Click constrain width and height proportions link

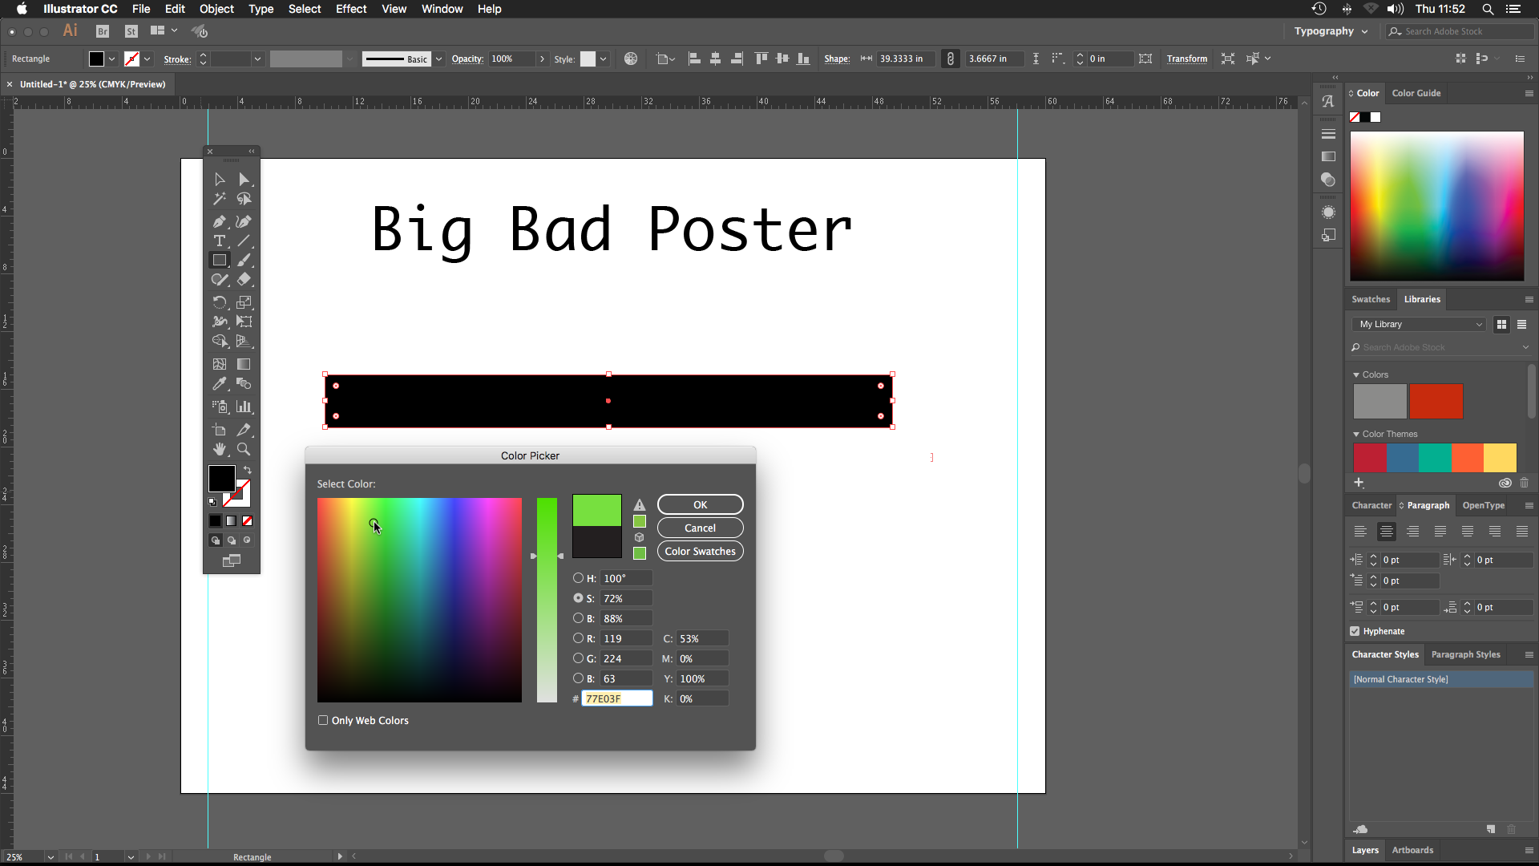tap(950, 59)
